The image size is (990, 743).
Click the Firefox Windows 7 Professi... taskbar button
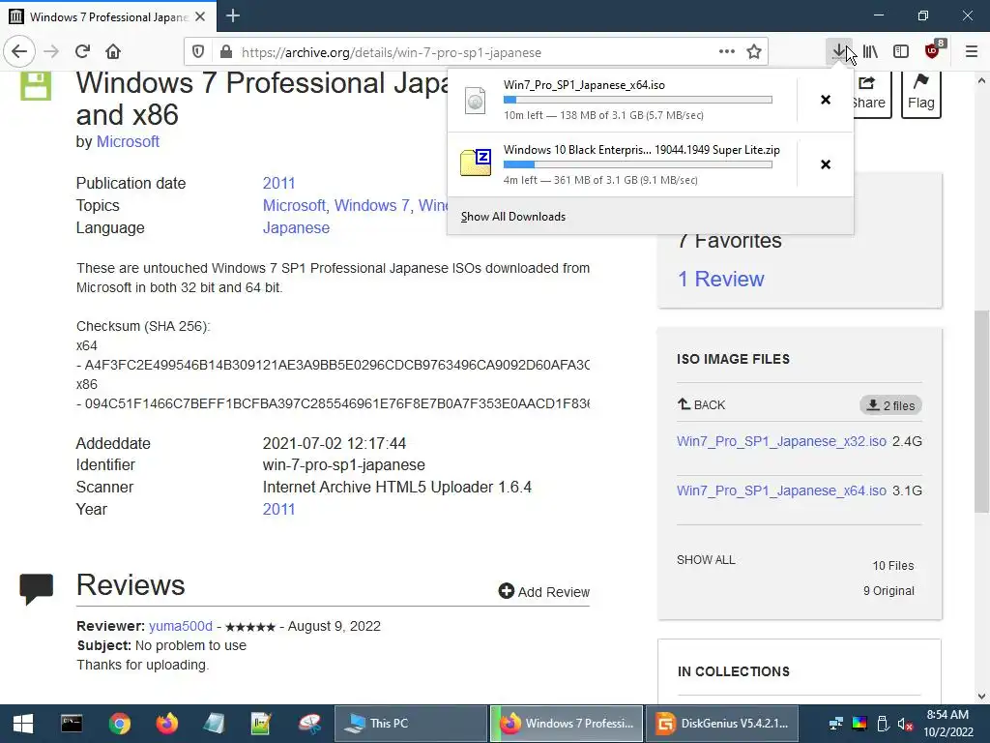pyautogui.click(x=567, y=724)
